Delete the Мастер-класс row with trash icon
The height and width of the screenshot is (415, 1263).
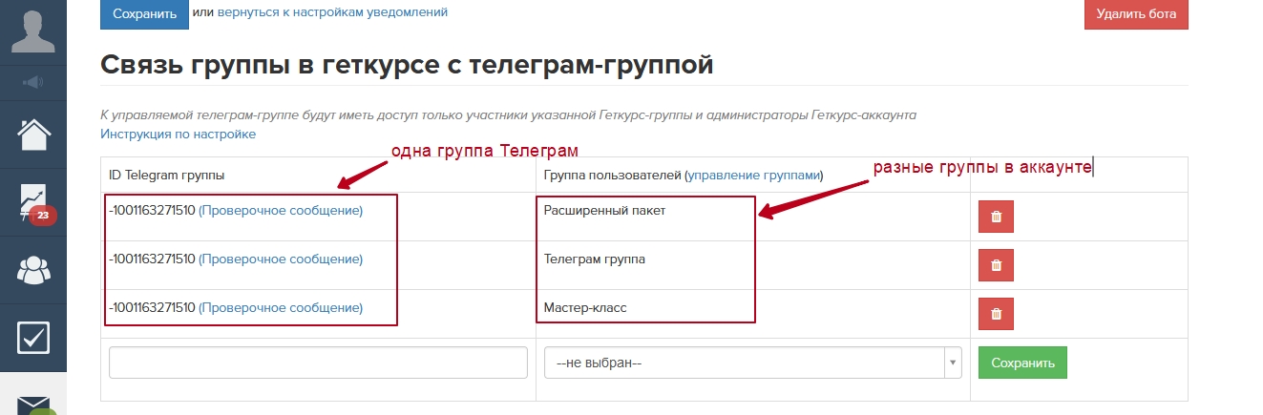pos(996,314)
